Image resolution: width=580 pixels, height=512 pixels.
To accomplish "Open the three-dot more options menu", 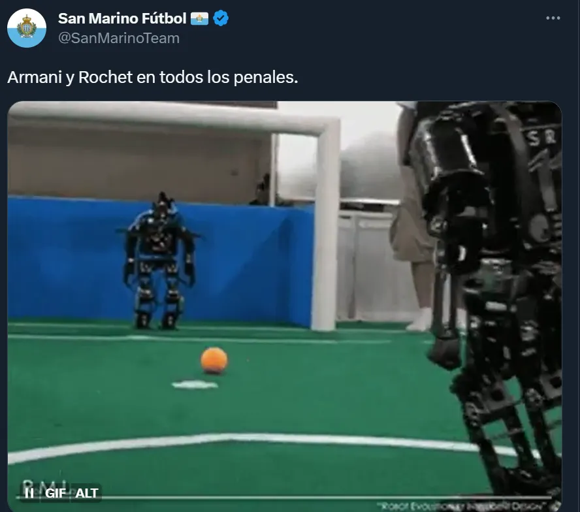I will pos(553,18).
